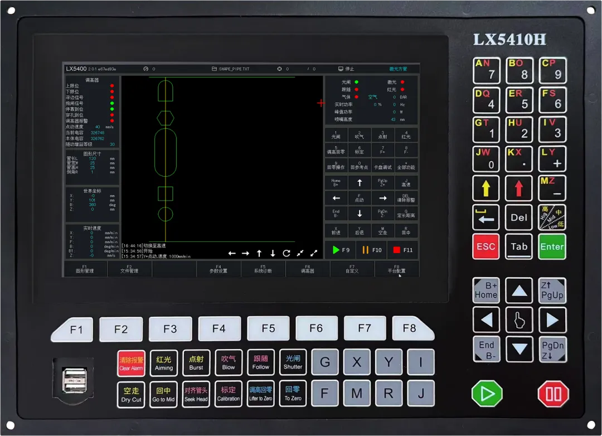Click the SHAPE_PIPE.TXT file name in the title bar

tap(234, 69)
